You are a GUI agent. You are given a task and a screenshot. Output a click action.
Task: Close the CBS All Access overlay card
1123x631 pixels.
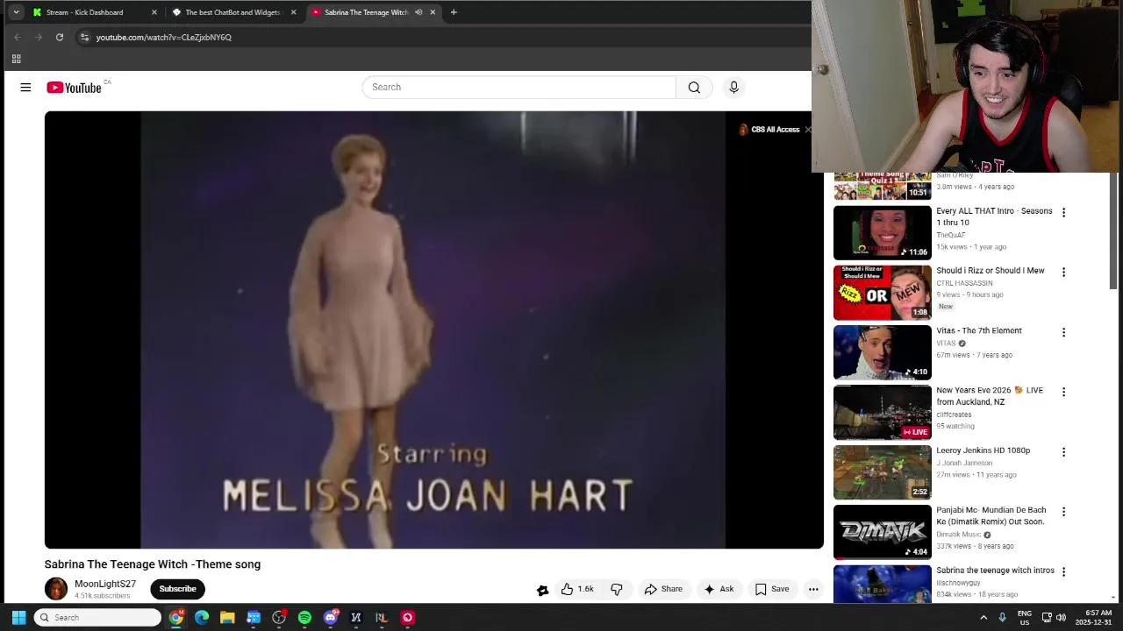pyautogui.click(x=807, y=130)
